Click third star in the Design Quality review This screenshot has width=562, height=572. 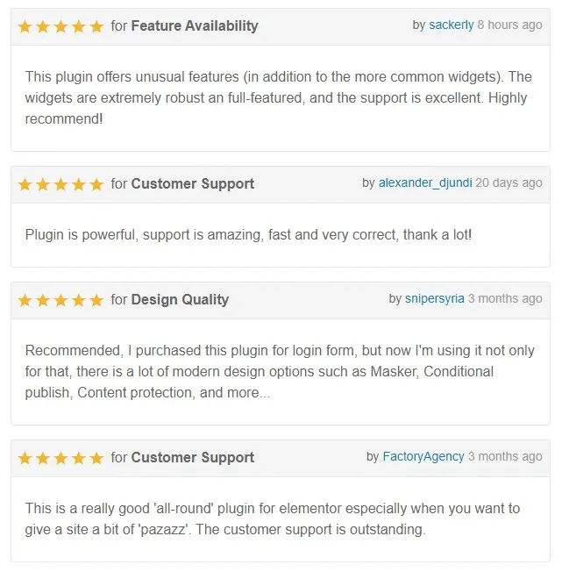60,300
